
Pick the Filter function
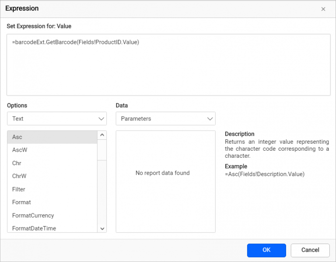[x=52, y=189]
